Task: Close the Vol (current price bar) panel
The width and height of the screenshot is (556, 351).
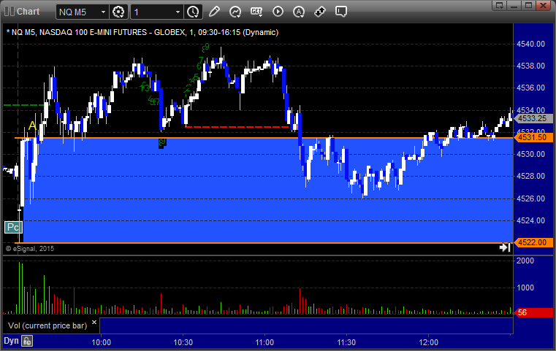Action: pos(94,323)
